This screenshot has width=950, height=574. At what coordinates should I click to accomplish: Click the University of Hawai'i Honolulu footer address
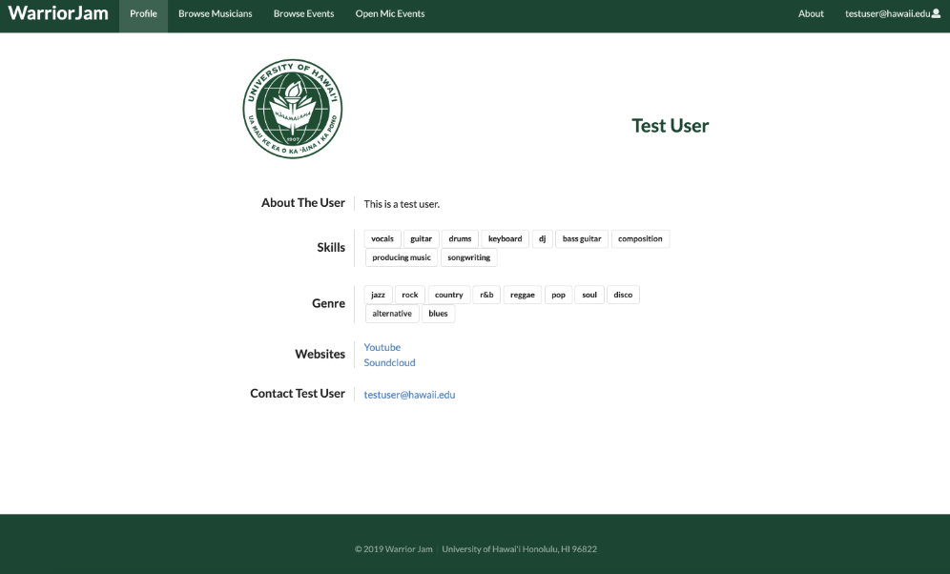519,549
